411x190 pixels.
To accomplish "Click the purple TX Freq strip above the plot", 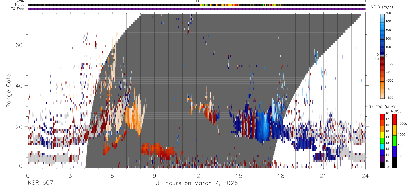I will [197, 9].
